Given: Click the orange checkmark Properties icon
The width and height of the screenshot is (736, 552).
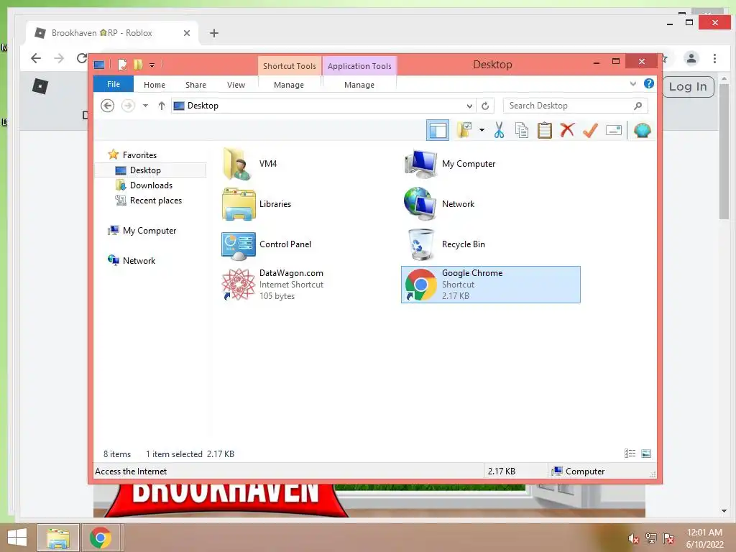Looking at the screenshot, I should coord(590,130).
